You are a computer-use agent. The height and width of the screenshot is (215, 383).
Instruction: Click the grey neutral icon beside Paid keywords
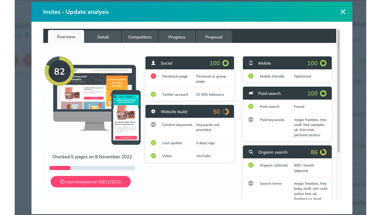(251, 120)
